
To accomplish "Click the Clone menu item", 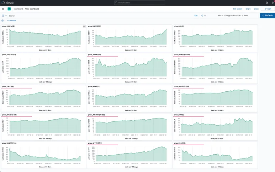I will (x=256, y=8).
